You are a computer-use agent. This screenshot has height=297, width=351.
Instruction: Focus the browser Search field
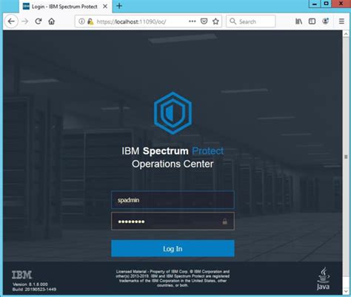[251, 21]
